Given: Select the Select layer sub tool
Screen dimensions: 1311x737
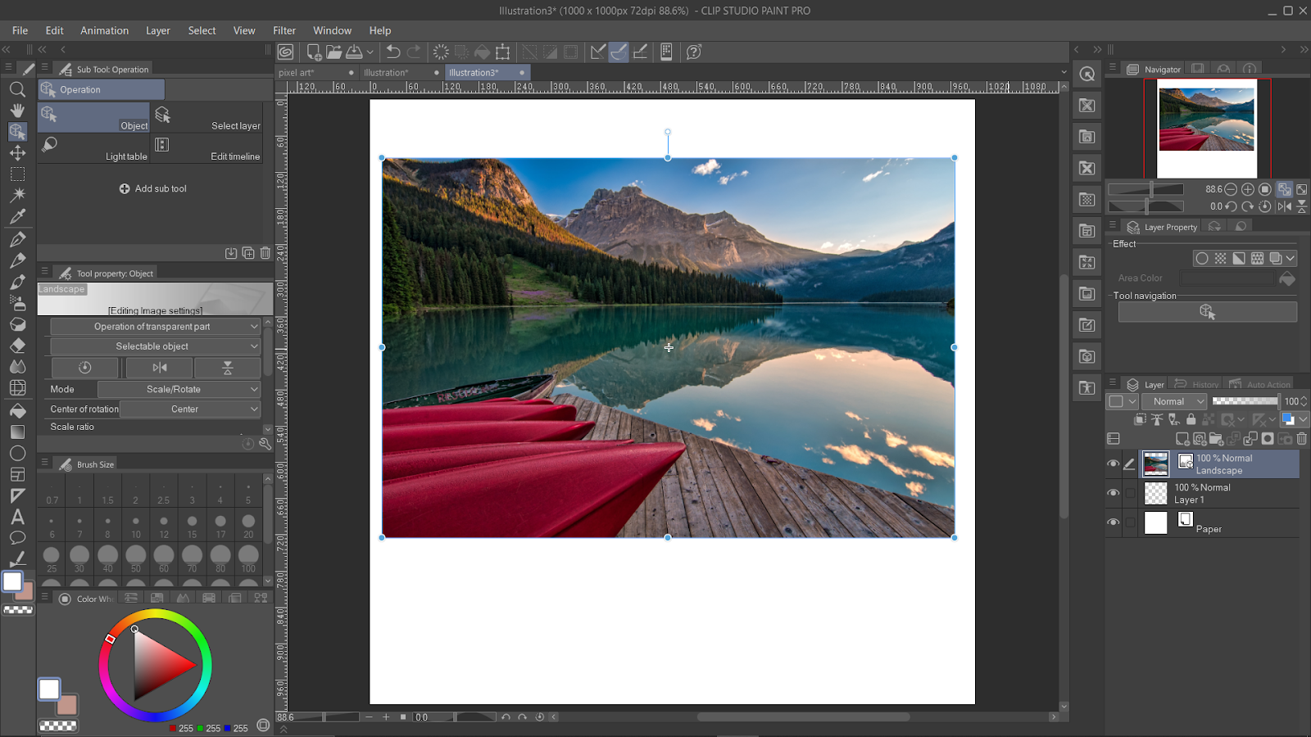Looking at the screenshot, I should (x=207, y=117).
